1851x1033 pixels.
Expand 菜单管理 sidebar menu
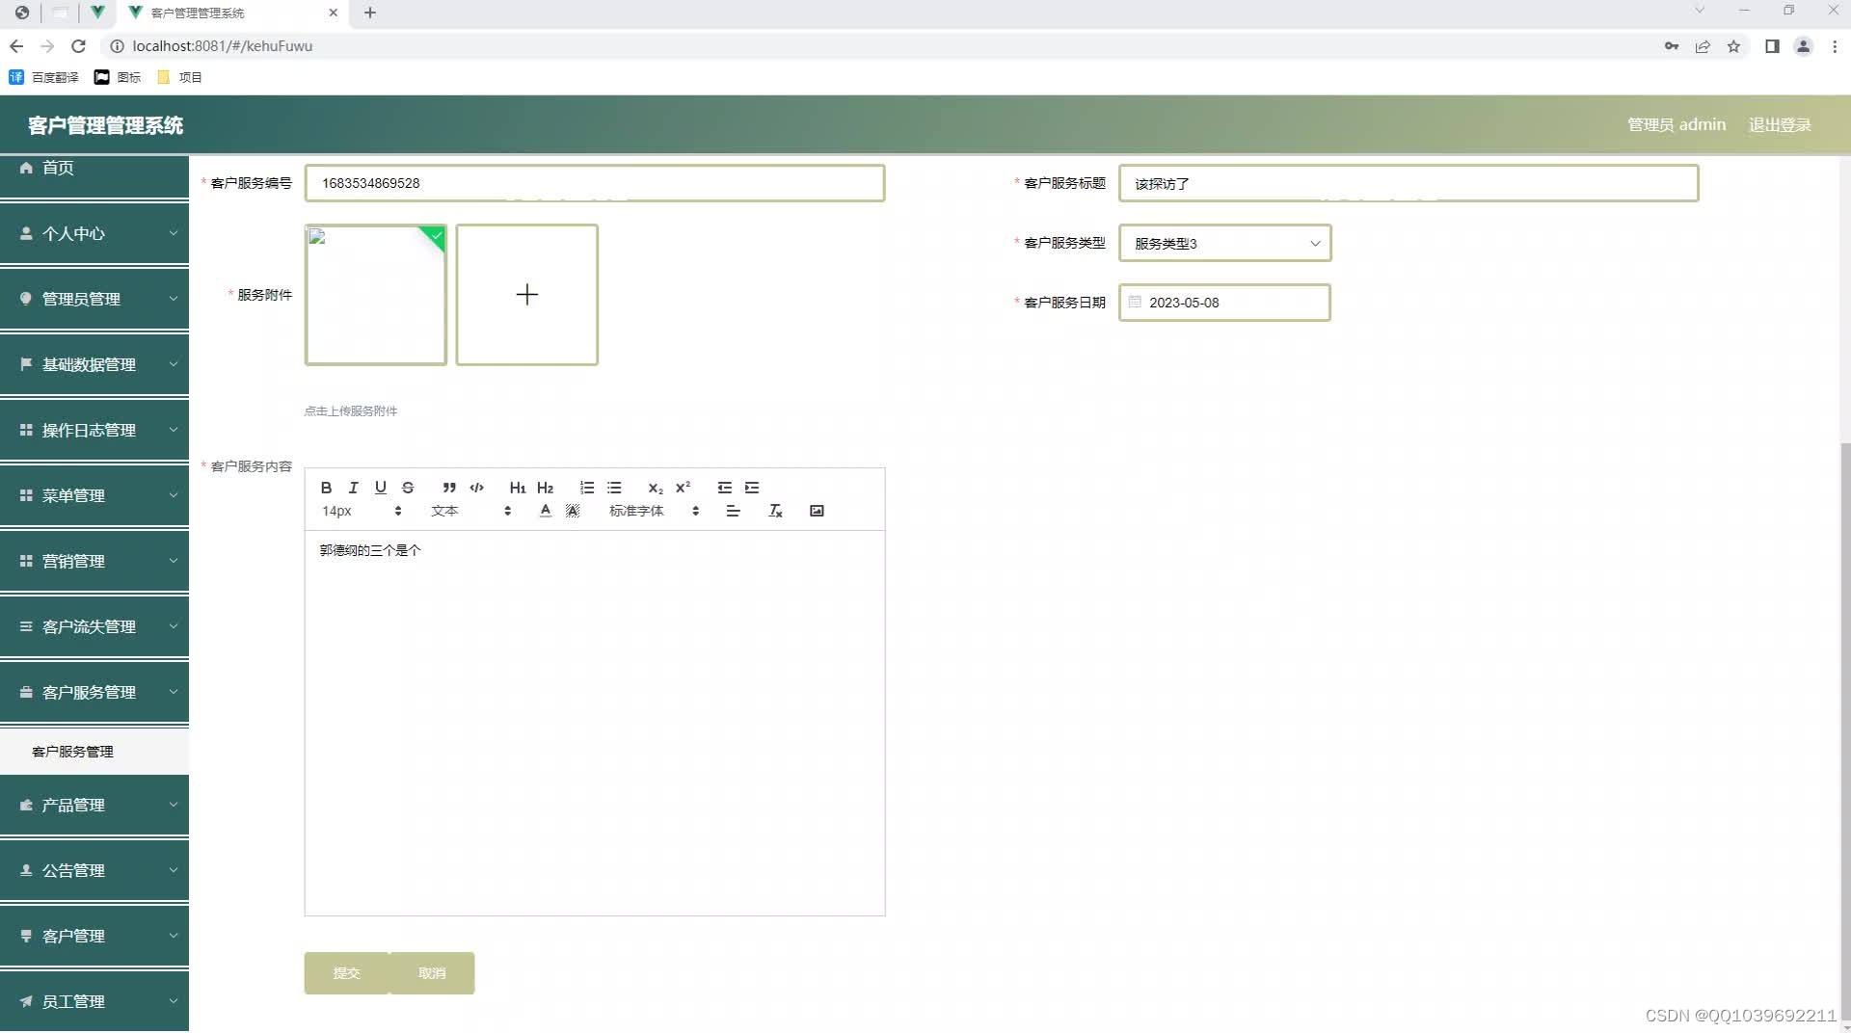click(x=94, y=495)
